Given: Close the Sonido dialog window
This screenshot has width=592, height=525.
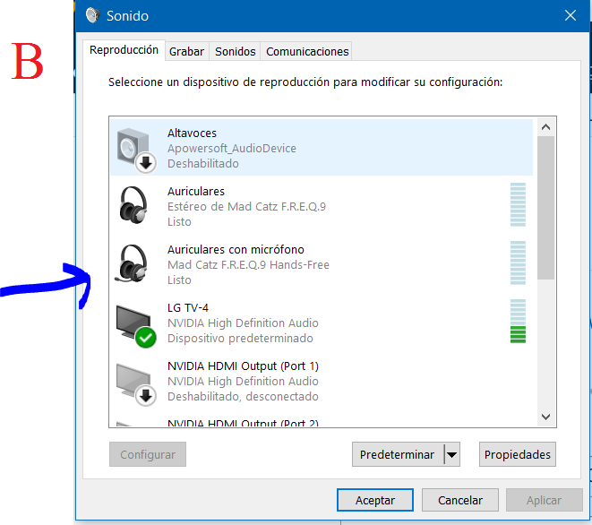Looking at the screenshot, I should click(571, 15).
